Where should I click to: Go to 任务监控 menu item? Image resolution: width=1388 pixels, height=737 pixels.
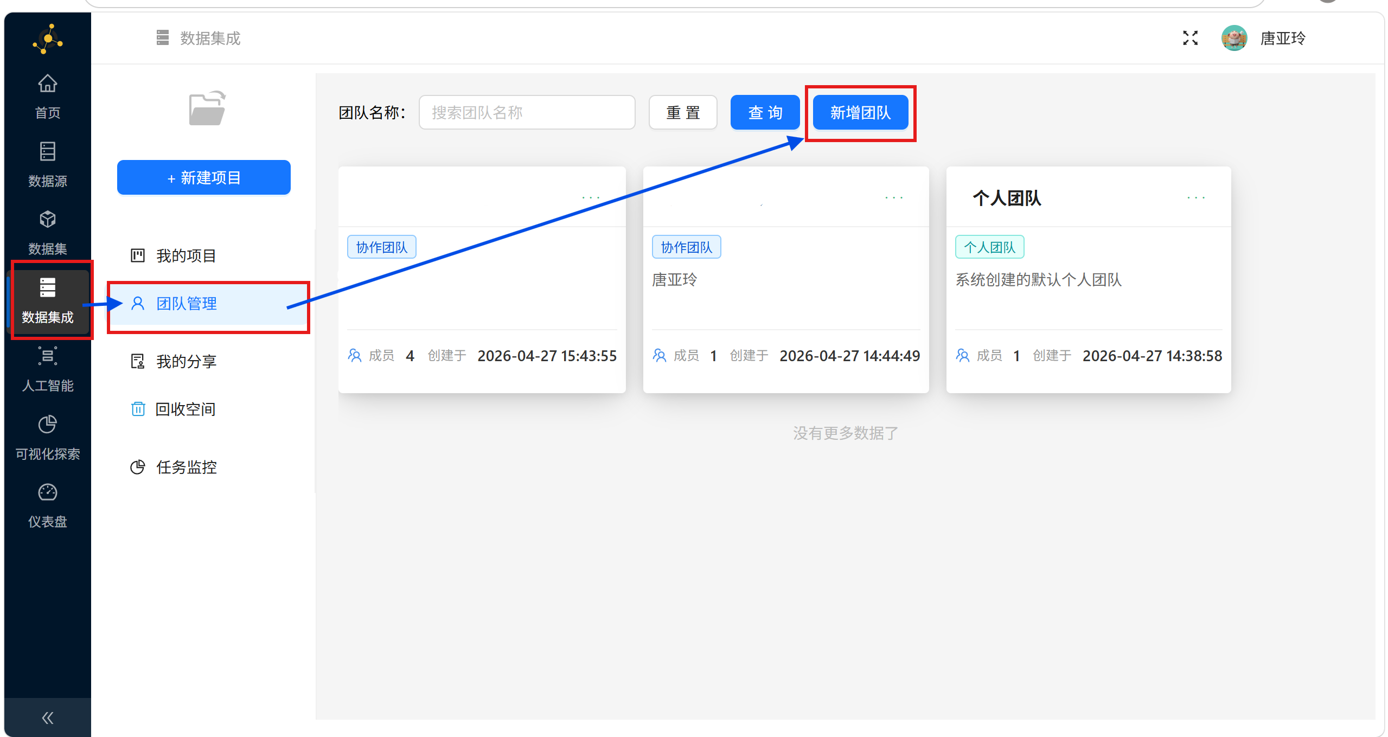[x=186, y=467]
